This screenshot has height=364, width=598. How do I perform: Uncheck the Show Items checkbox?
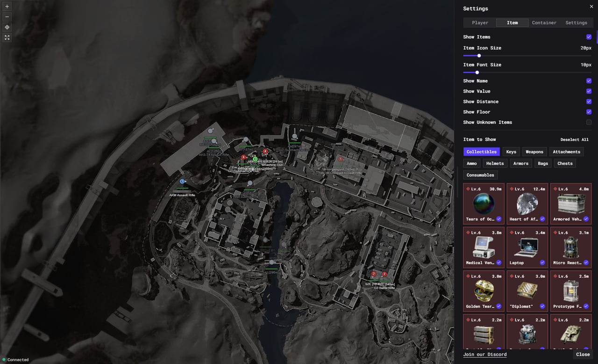pos(589,37)
